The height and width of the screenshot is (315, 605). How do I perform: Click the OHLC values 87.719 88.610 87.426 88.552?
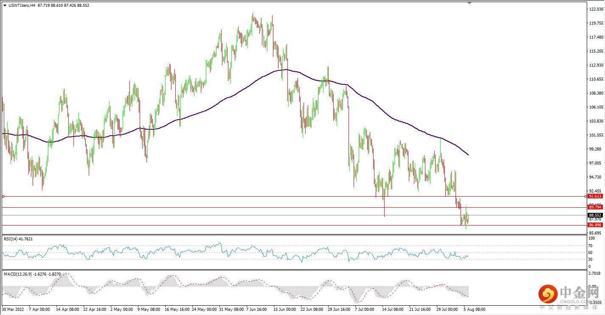point(63,6)
